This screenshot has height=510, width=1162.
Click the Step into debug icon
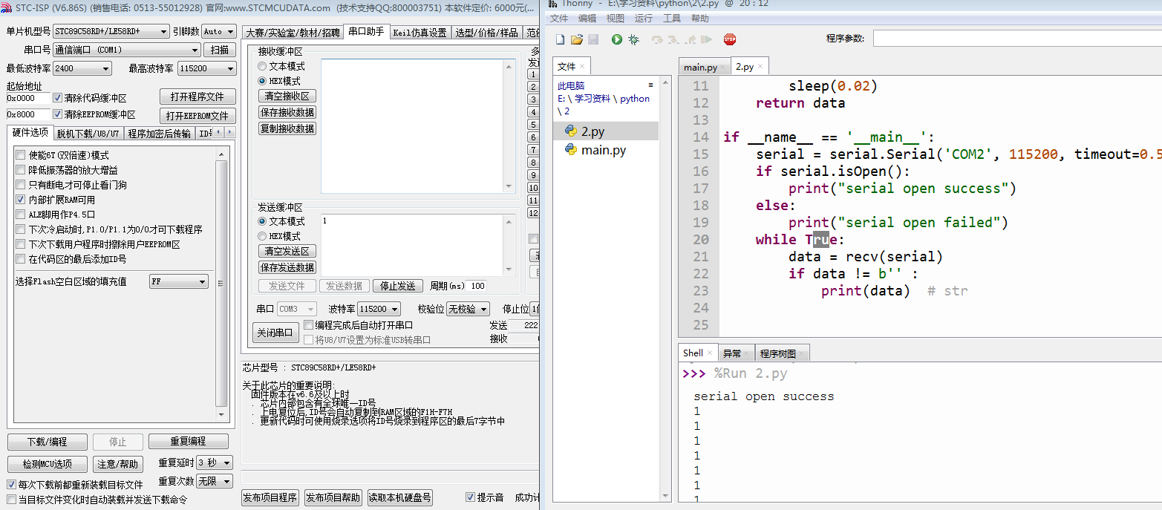673,39
